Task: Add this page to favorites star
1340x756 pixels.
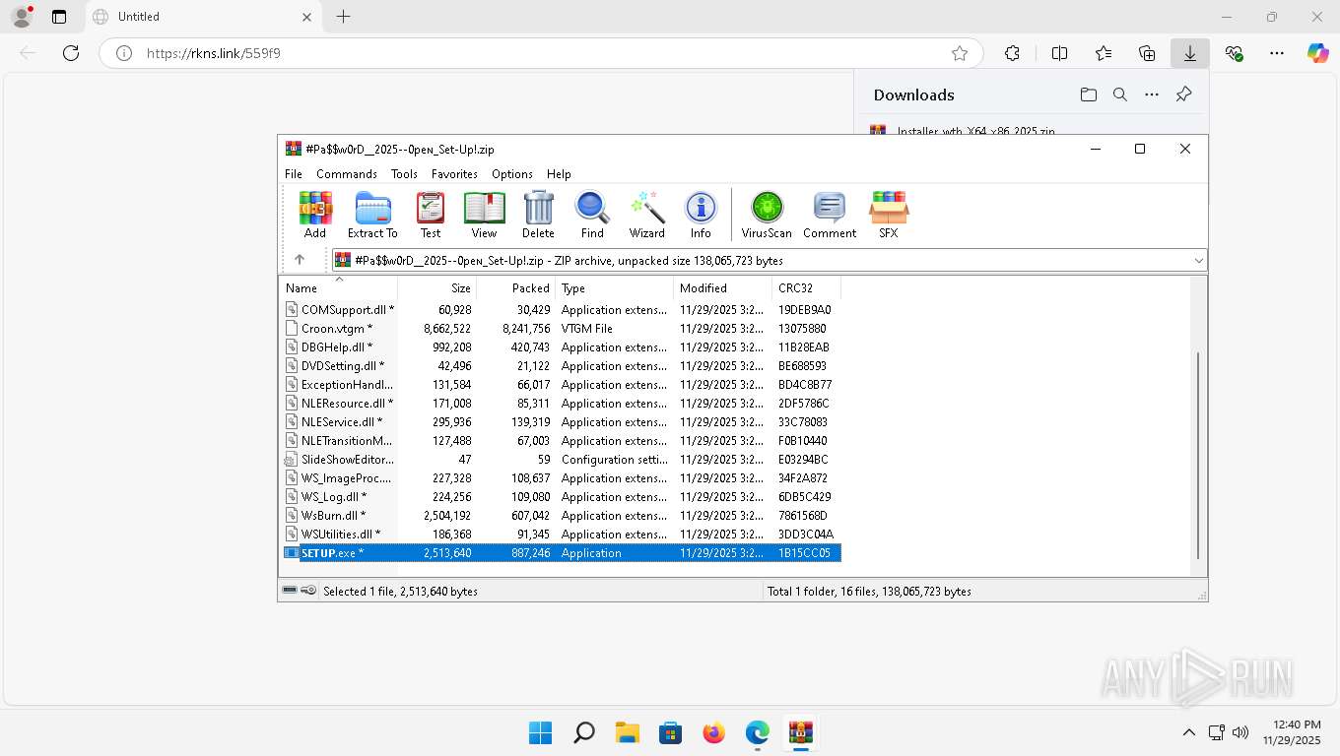Action: (x=959, y=53)
